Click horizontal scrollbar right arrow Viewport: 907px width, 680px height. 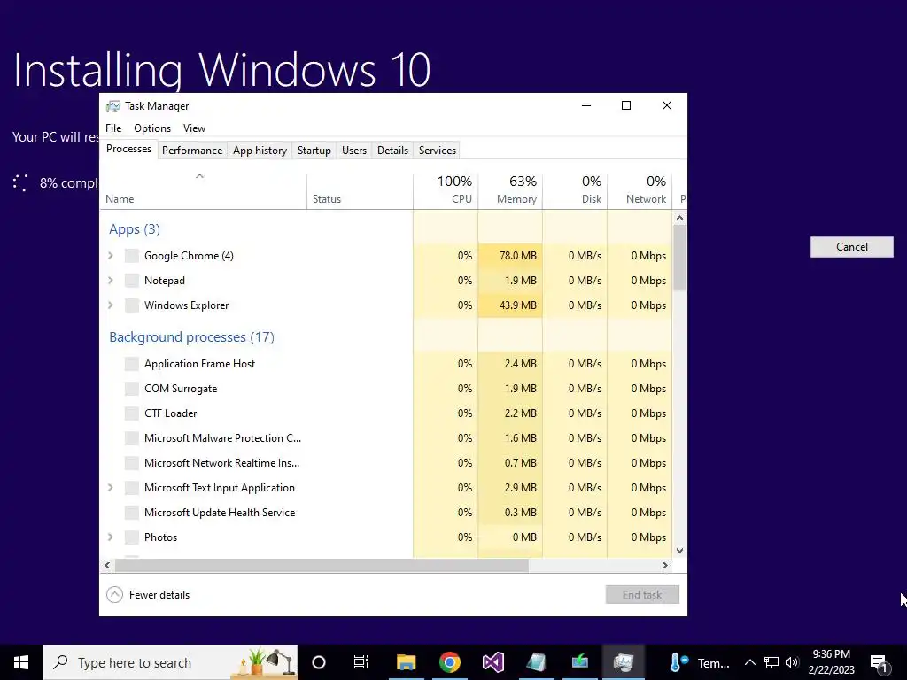(665, 566)
